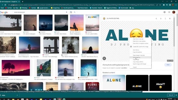Expand the downloaded file options chevron
This screenshot has height=100, width=178.
click(x=17, y=95)
